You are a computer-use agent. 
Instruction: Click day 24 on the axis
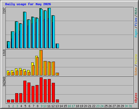click(102, 106)
